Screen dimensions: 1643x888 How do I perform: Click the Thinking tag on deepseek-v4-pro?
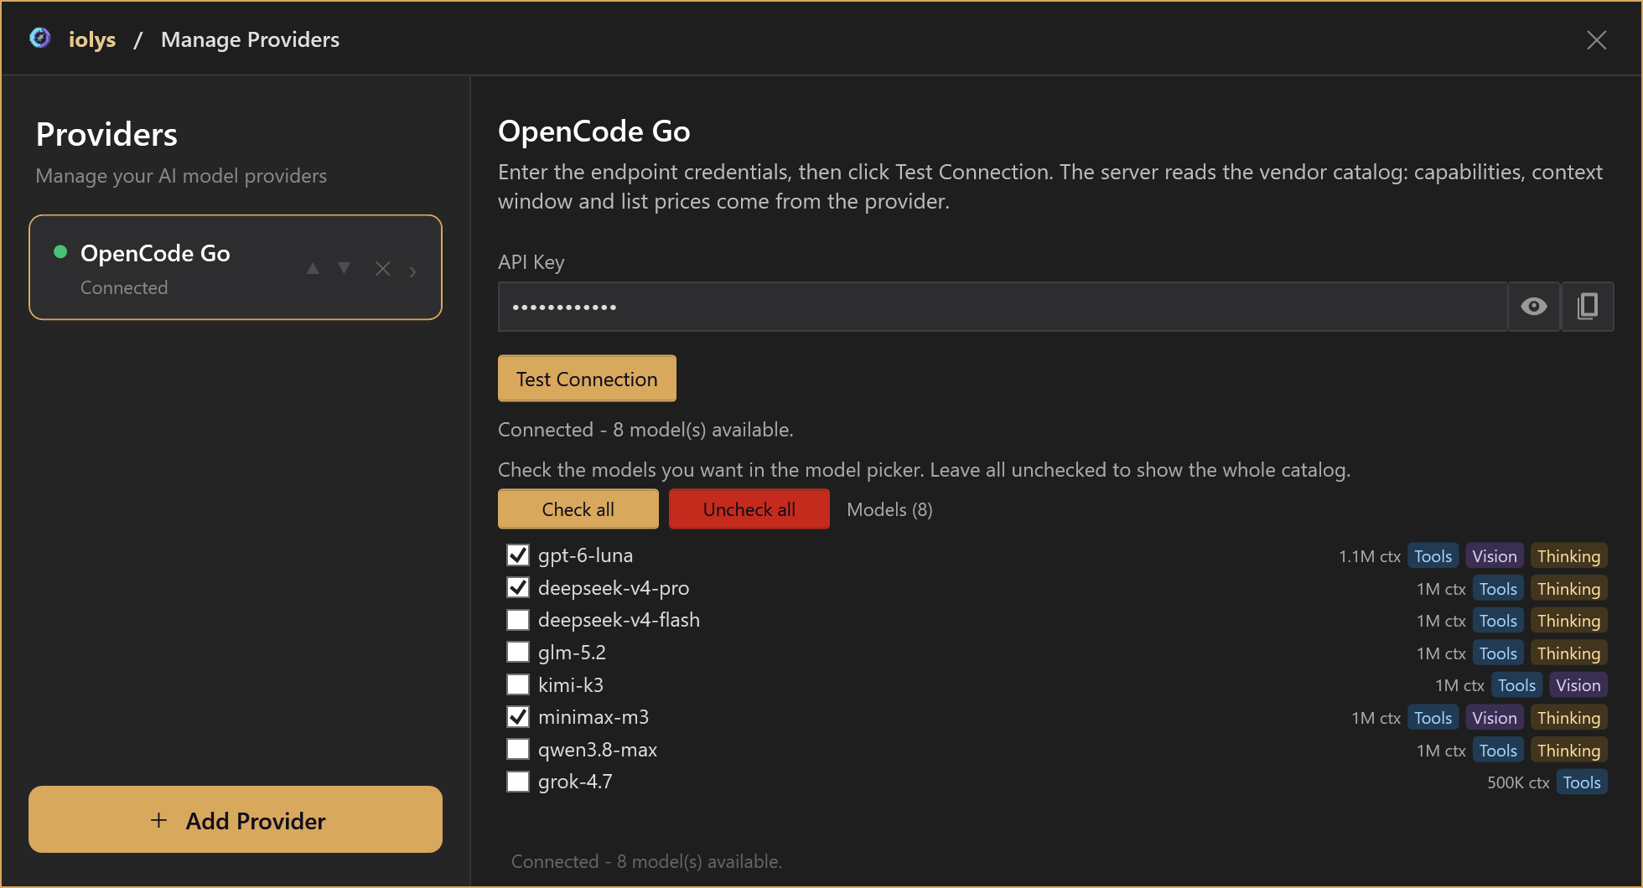(1568, 589)
